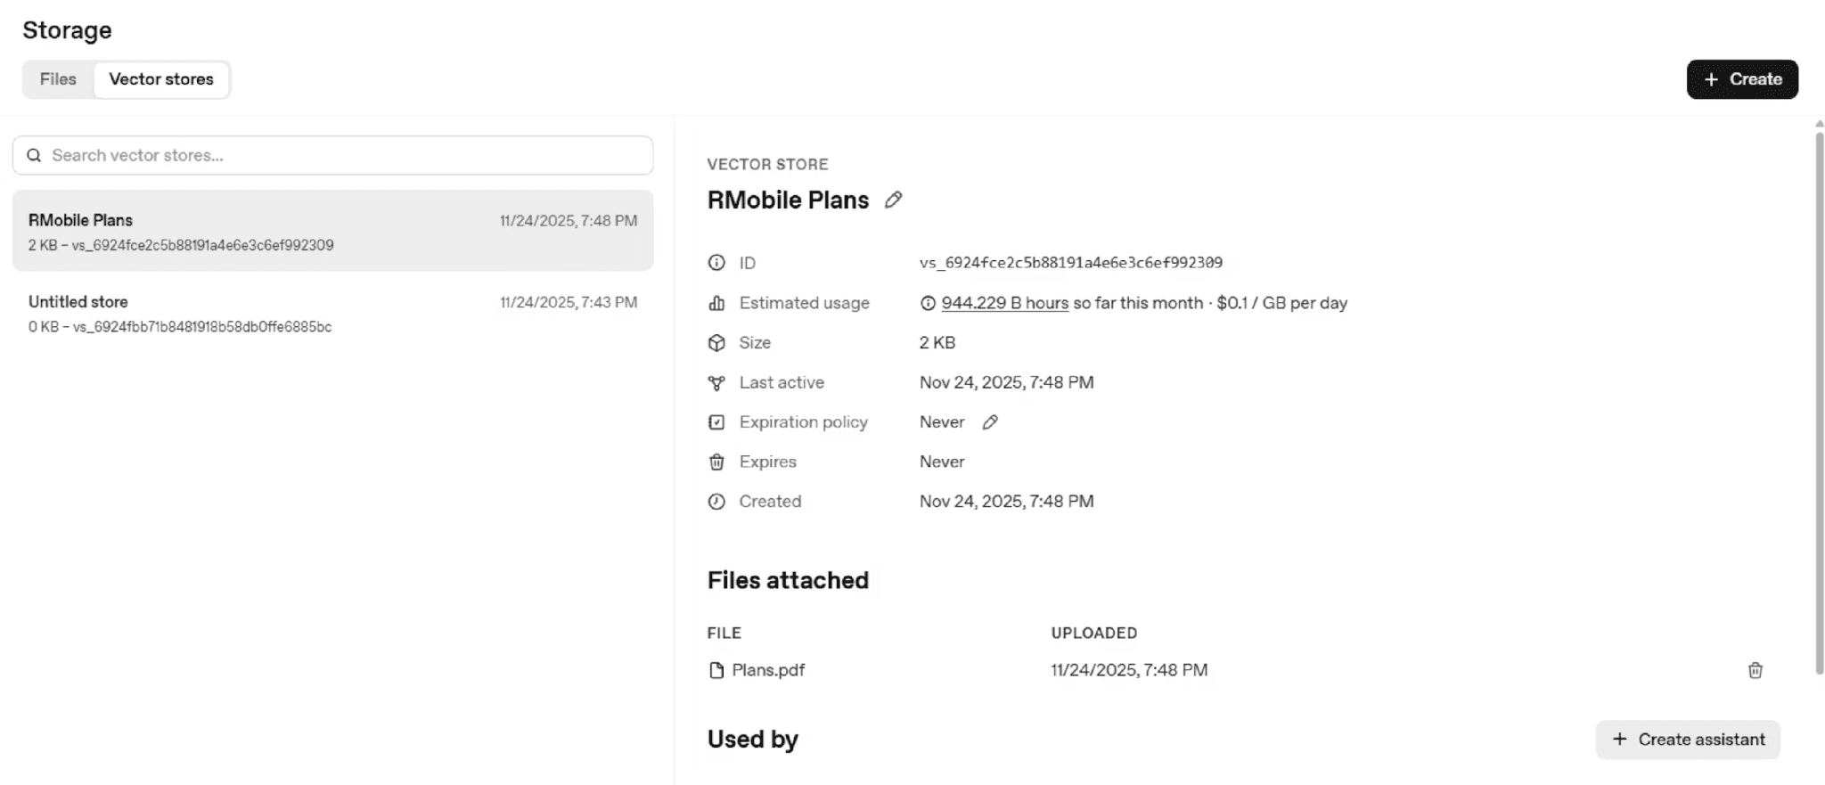The height and width of the screenshot is (785, 1825).
Task: Click the details panel vertical scrollbar
Action: pos(1819,401)
